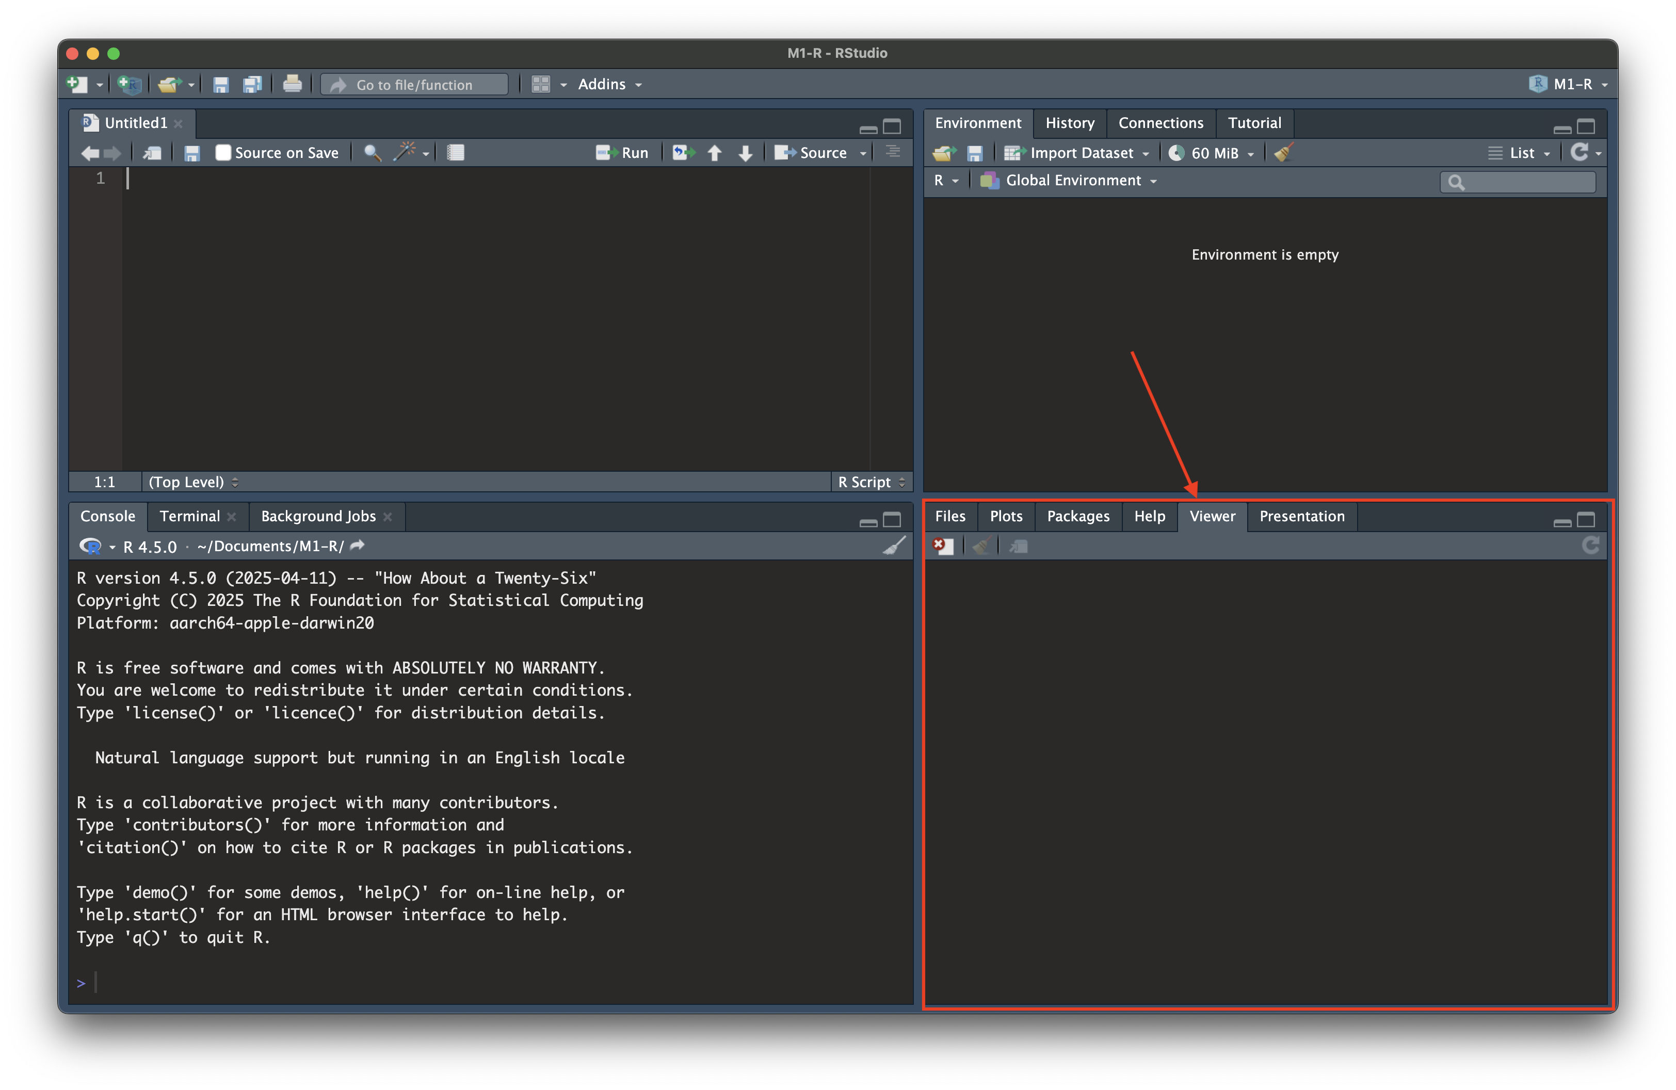
Task: Open the Addins dropdown
Action: click(610, 85)
